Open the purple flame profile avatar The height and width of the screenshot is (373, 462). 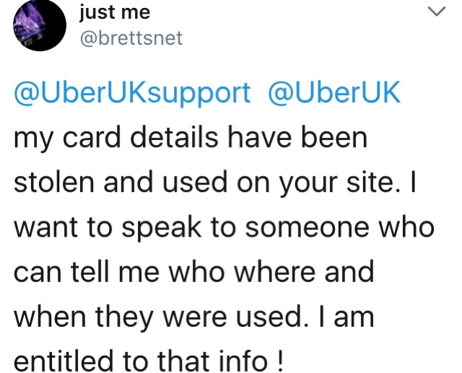pos(40,25)
